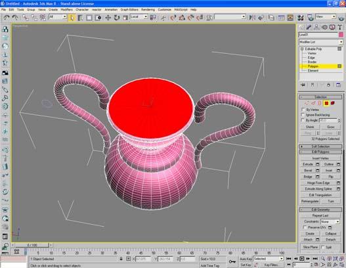Open the Modifiers menu

click(66, 10)
